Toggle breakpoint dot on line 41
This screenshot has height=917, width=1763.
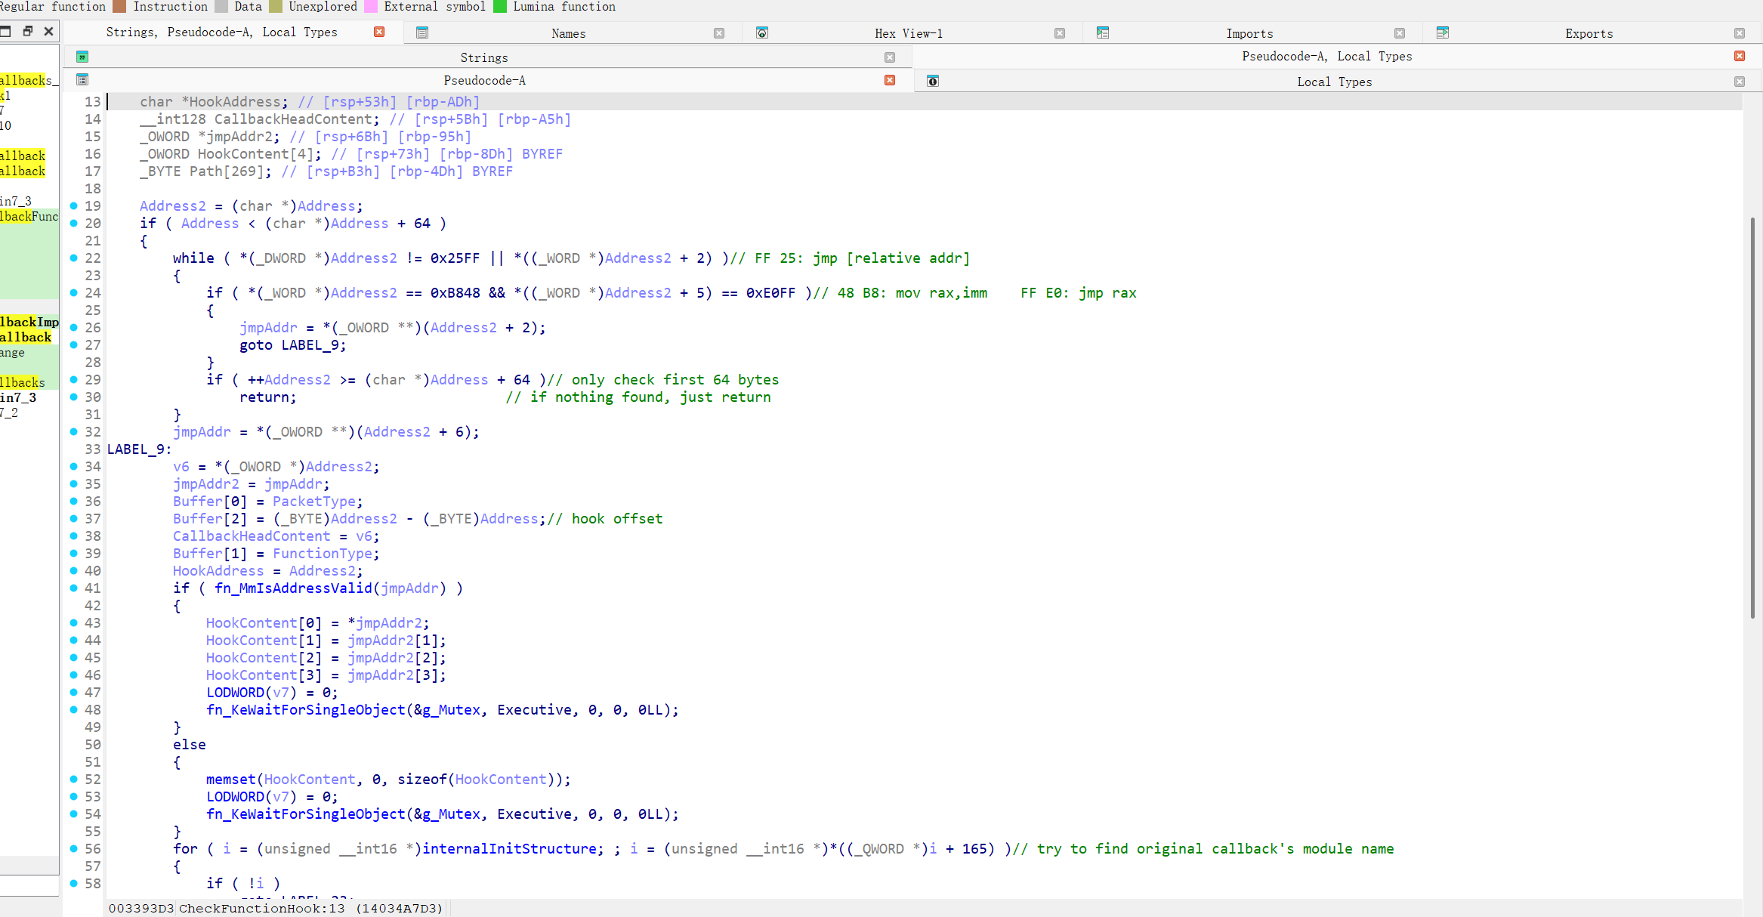click(x=73, y=588)
